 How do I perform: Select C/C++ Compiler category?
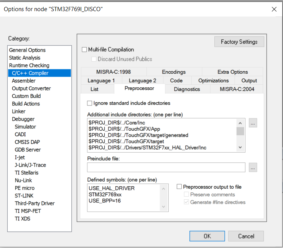coord(39,73)
